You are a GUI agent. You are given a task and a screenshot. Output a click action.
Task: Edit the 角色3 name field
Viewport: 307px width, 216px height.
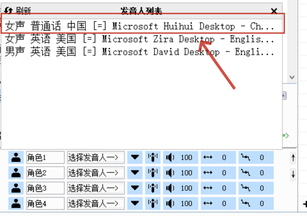45,188
